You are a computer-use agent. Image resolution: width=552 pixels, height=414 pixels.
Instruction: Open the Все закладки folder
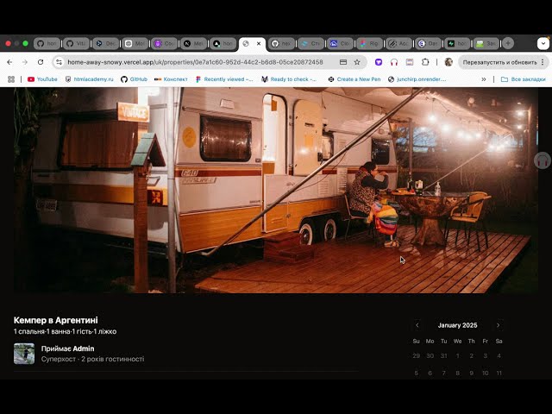[524, 79]
